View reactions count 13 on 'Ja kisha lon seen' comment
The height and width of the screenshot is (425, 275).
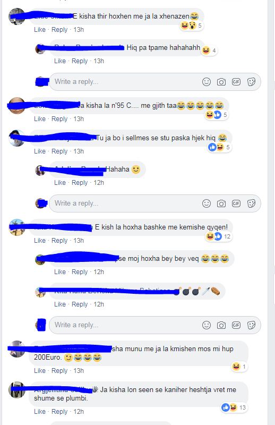tap(234, 407)
